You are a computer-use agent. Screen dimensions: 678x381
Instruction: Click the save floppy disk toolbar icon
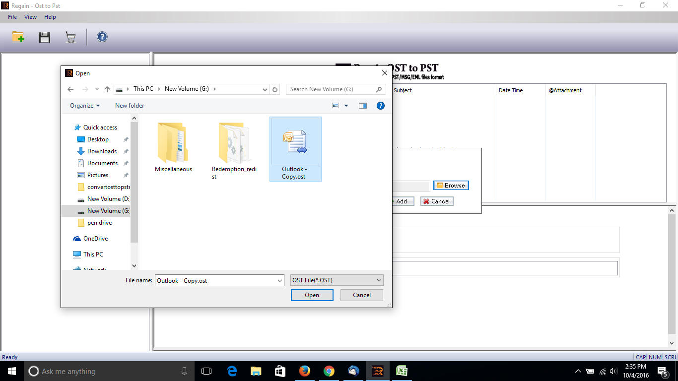point(45,37)
